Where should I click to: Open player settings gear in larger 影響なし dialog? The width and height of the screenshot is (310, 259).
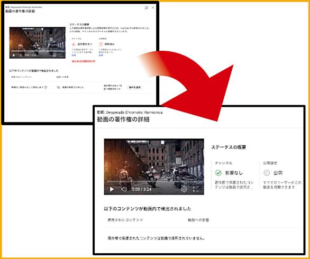184,189
